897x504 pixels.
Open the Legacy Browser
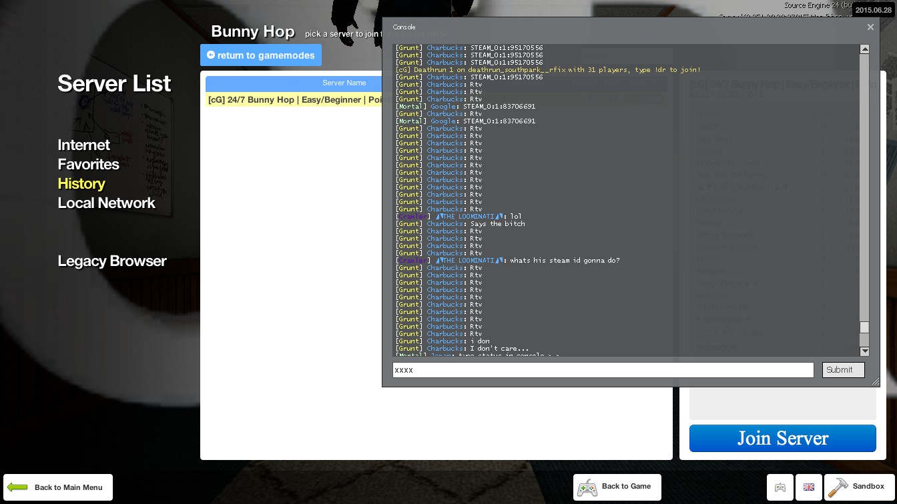click(x=112, y=261)
